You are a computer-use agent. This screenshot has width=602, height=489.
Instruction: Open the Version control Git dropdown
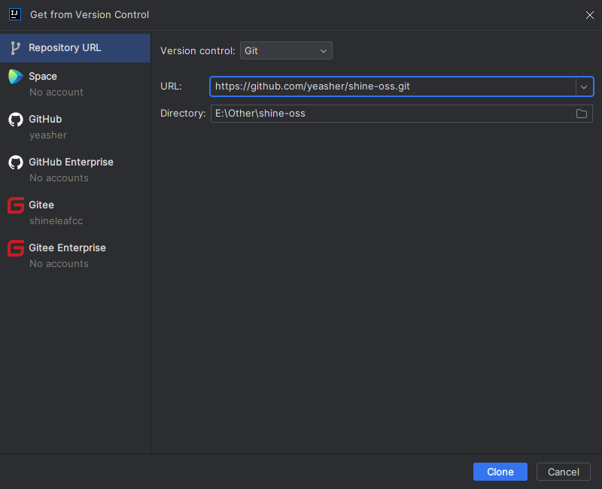pyautogui.click(x=286, y=50)
